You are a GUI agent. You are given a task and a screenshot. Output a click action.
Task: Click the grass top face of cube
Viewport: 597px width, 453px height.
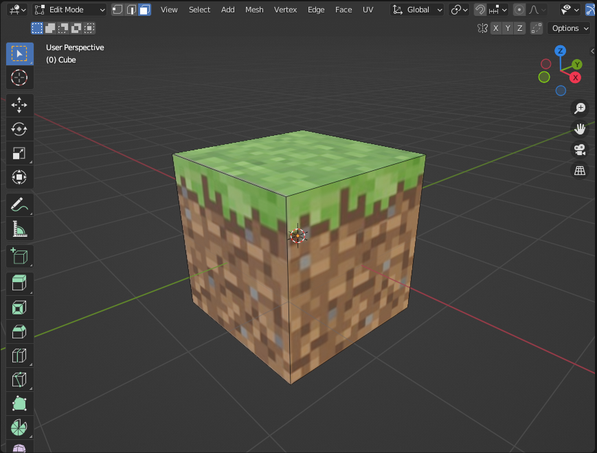point(299,162)
